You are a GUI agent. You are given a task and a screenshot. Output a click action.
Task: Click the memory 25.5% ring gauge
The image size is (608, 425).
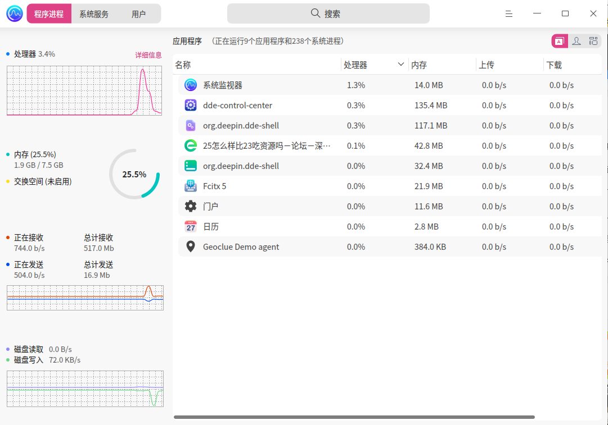(134, 174)
